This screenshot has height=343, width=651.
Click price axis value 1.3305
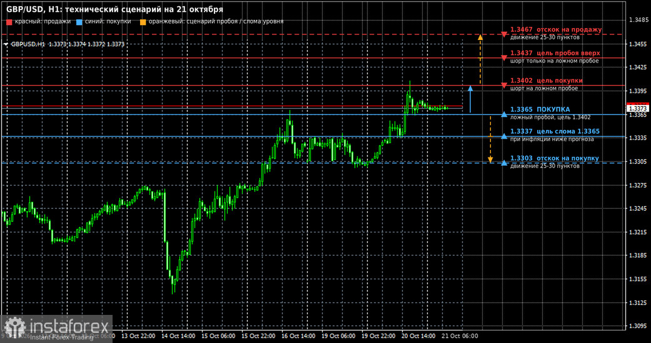pos(639,161)
